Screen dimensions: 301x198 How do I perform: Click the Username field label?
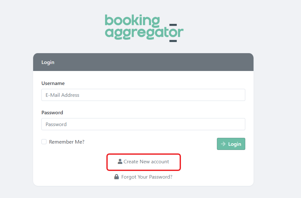click(x=53, y=83)
